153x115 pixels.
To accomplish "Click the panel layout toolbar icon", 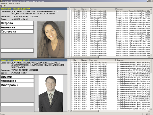I will [1, 6].
